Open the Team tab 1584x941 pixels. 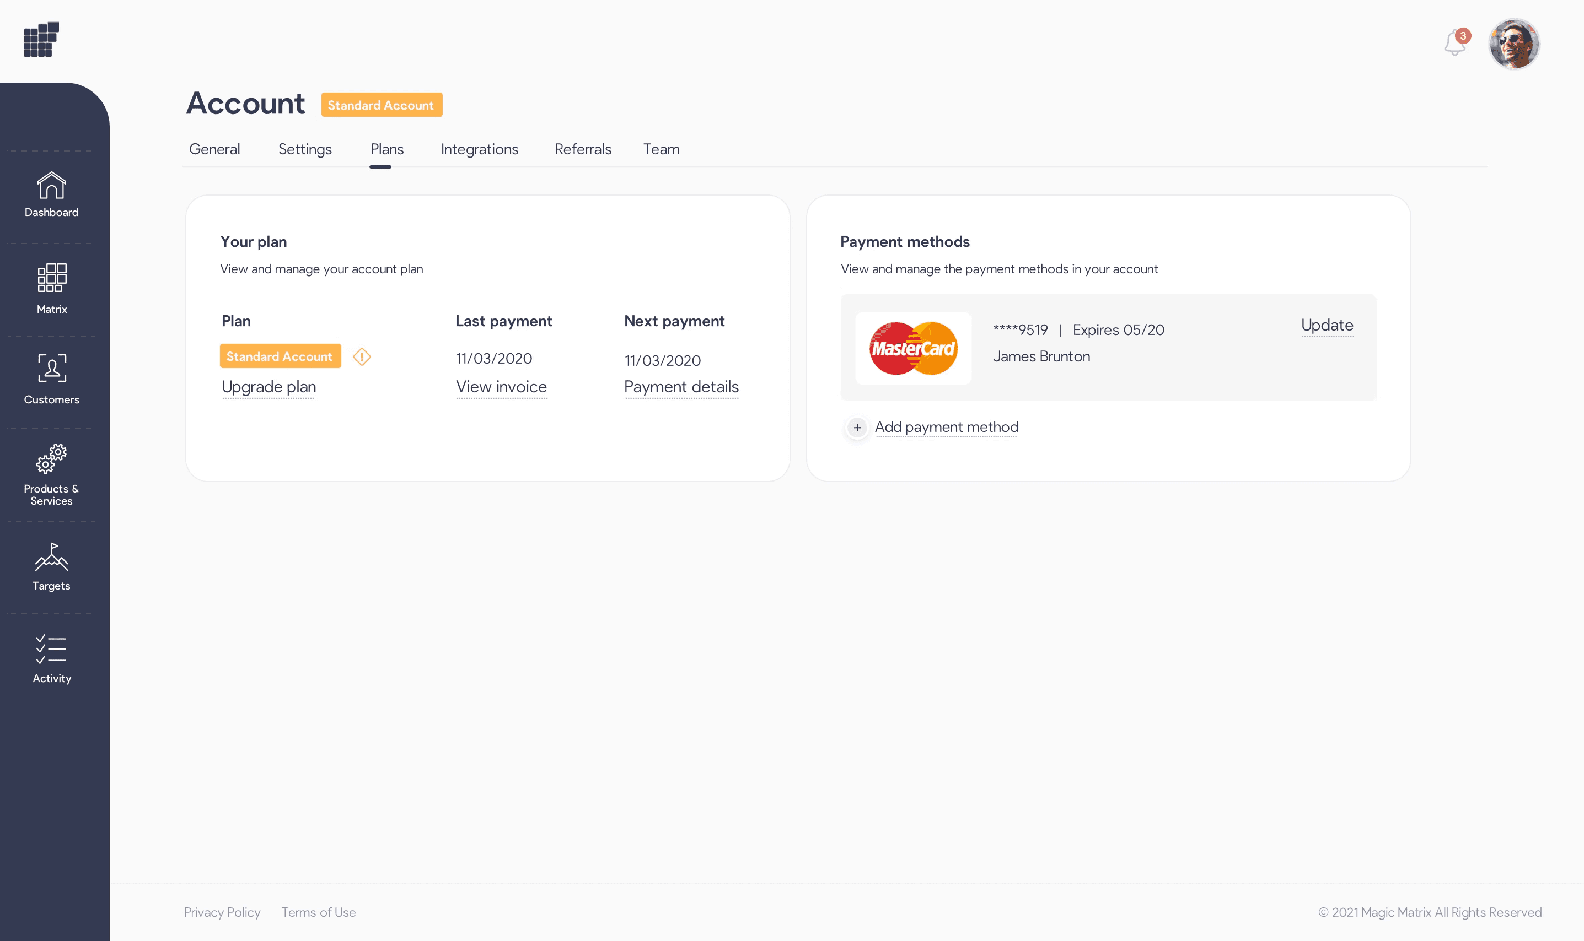click(661, 149)
